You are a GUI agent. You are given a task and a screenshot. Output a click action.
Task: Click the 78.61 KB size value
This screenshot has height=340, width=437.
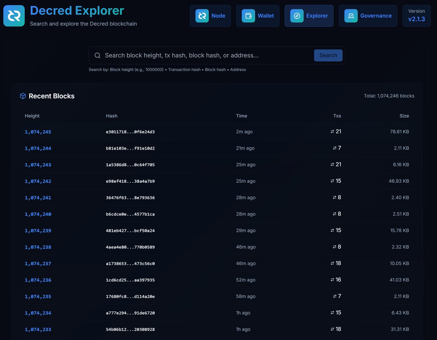point(399,132)
